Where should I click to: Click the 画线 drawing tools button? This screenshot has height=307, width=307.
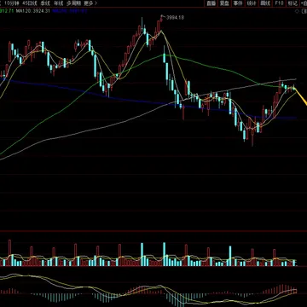point(265,3)
